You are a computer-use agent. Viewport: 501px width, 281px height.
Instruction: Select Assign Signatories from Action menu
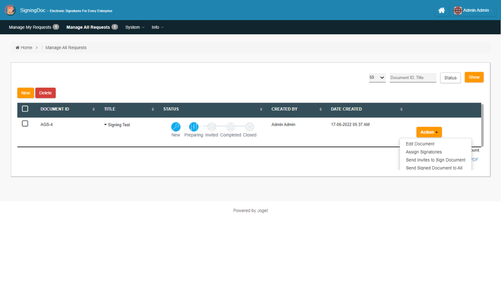click(x=424, y=152)
